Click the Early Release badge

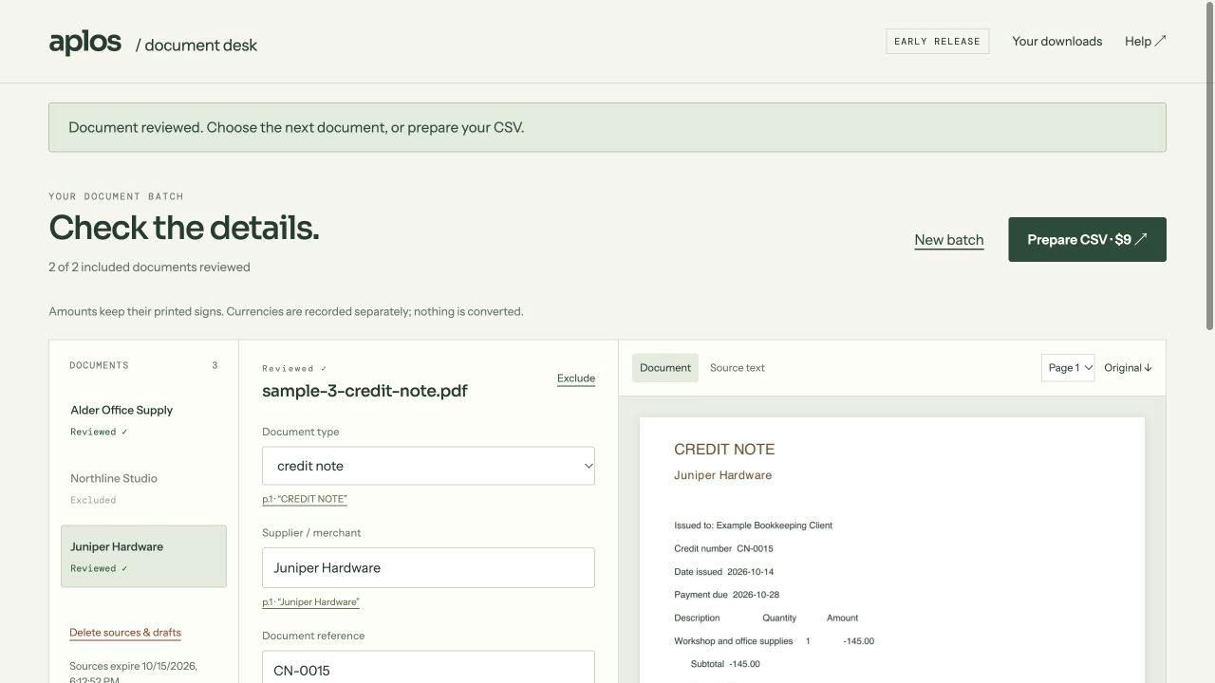[938, 41]
